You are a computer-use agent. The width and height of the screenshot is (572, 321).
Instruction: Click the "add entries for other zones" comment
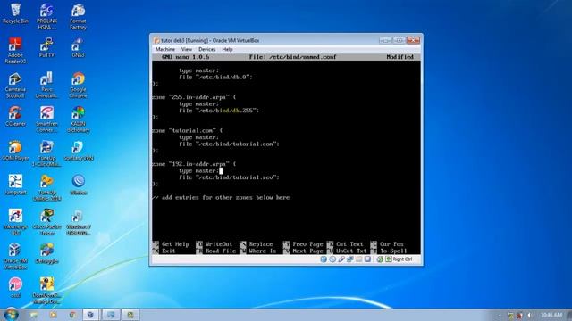tap(221, 197)
